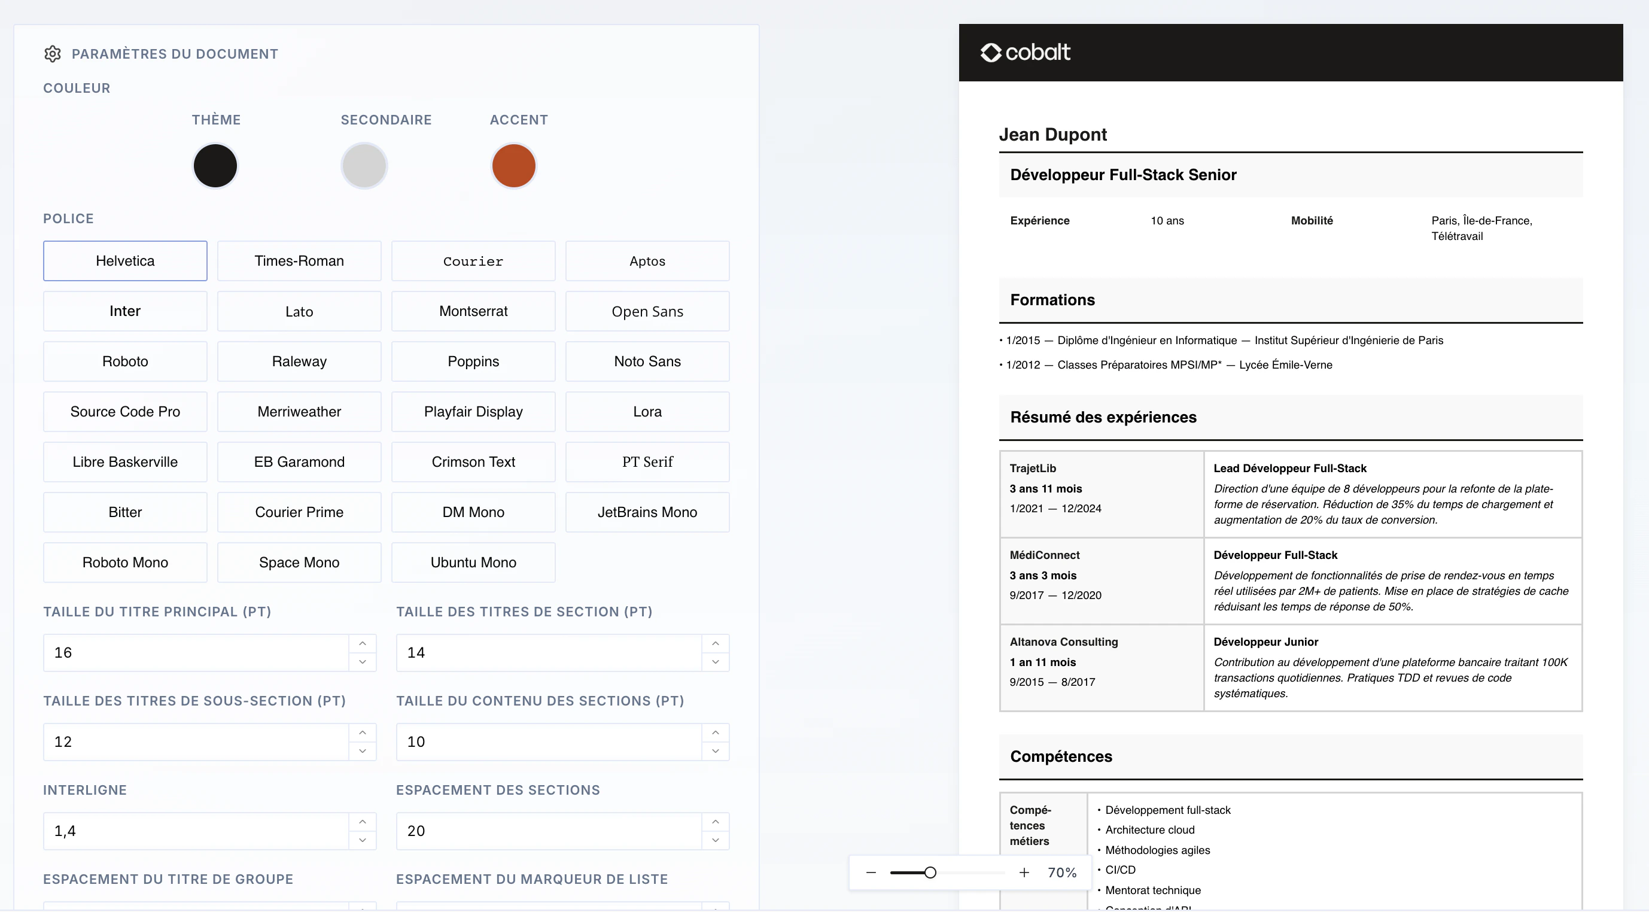Click the zoom in plus icon
The width and height of the screenshot is (1649, 912).
(x=1024, y=873)
